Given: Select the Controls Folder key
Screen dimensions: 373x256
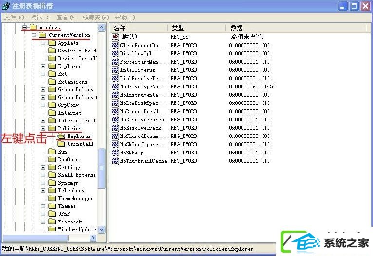Looking at the screenshot, I should point(77,51).
